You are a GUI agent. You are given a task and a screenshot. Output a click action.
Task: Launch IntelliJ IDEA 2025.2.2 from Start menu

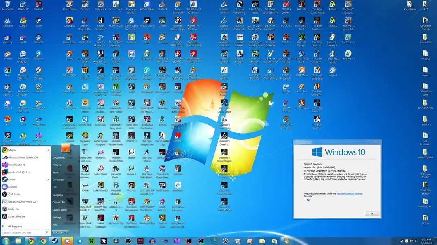[25, 172]
